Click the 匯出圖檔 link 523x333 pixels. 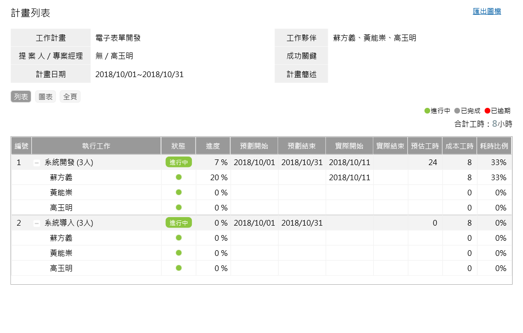click(x=487, y=11)
